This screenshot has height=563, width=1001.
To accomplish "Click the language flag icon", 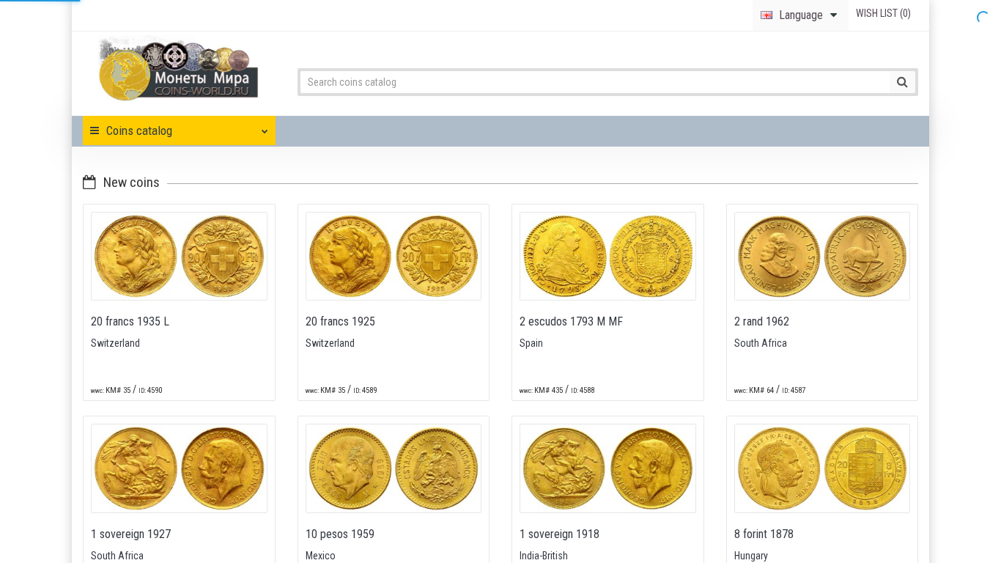I will click(767, 15).
